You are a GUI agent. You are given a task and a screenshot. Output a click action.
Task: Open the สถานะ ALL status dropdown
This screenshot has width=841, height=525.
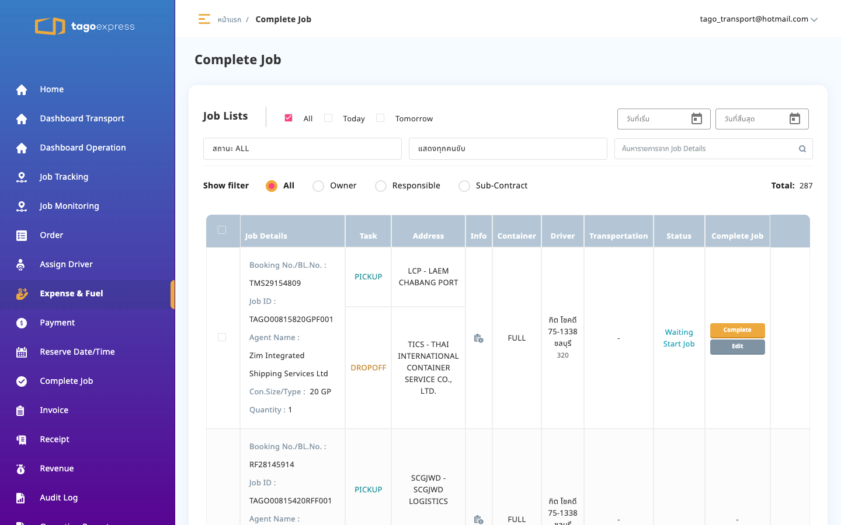click(303, 149)
